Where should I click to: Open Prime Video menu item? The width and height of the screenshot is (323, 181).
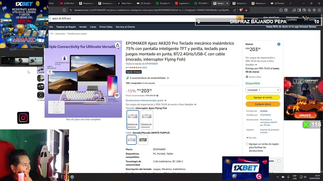click(x=106, y=27)
